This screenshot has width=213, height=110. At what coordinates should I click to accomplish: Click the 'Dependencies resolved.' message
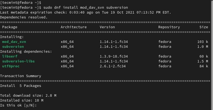(x=24, y=17)
